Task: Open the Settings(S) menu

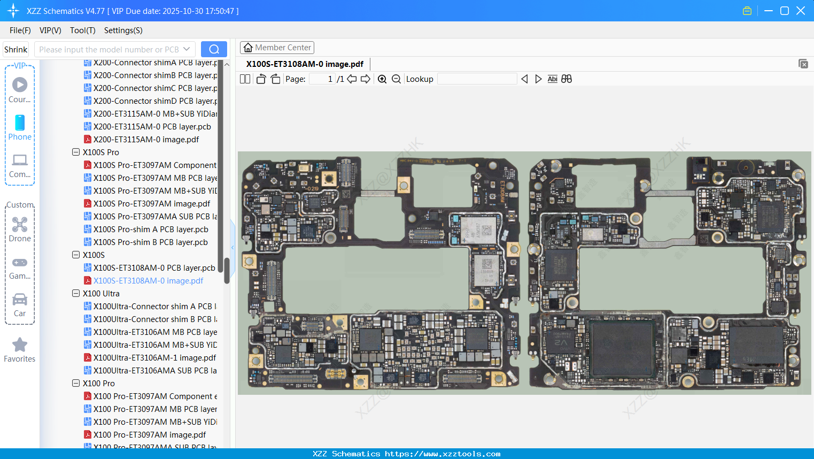Action: 123,30
